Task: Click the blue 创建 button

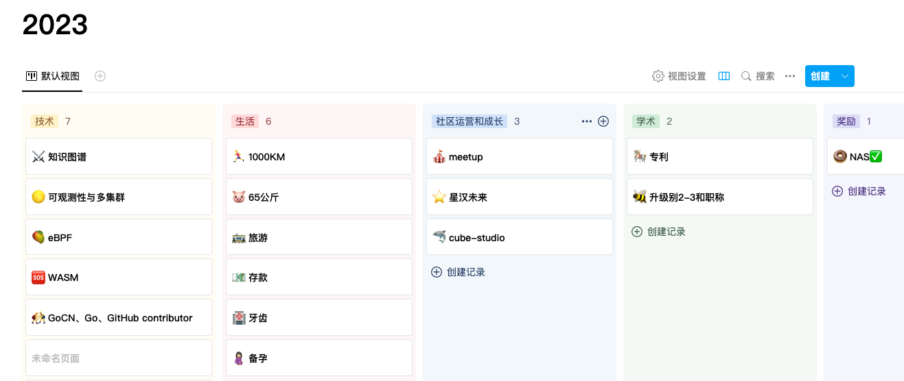Action: 820,76
